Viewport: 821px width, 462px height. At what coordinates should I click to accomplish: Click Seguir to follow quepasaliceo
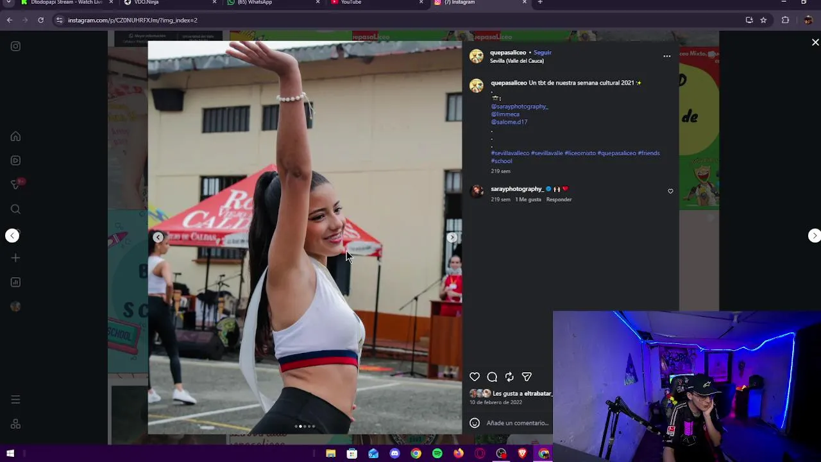coord(543,53)
